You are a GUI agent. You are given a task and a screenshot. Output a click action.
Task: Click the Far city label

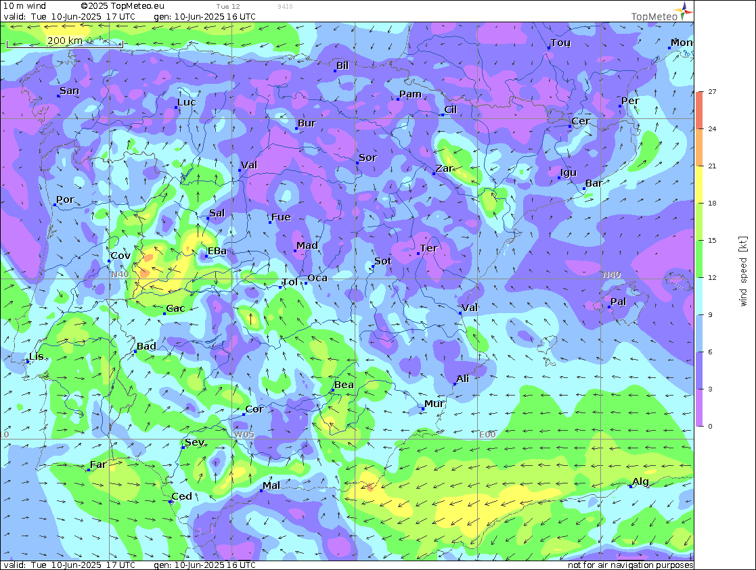pyautogui.click(x=98, y=465)
